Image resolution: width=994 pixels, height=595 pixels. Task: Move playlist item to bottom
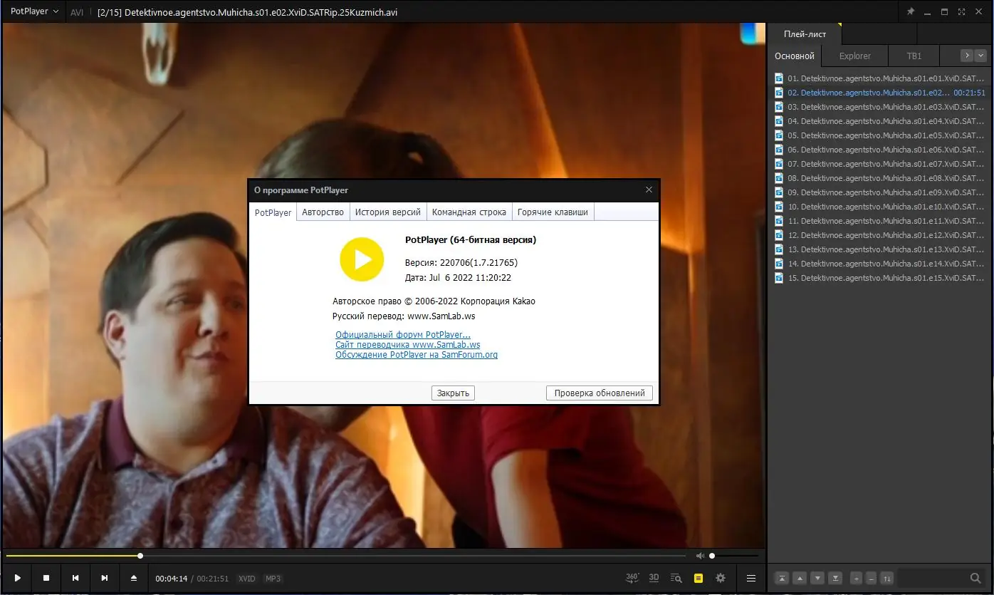coord(835,578)
